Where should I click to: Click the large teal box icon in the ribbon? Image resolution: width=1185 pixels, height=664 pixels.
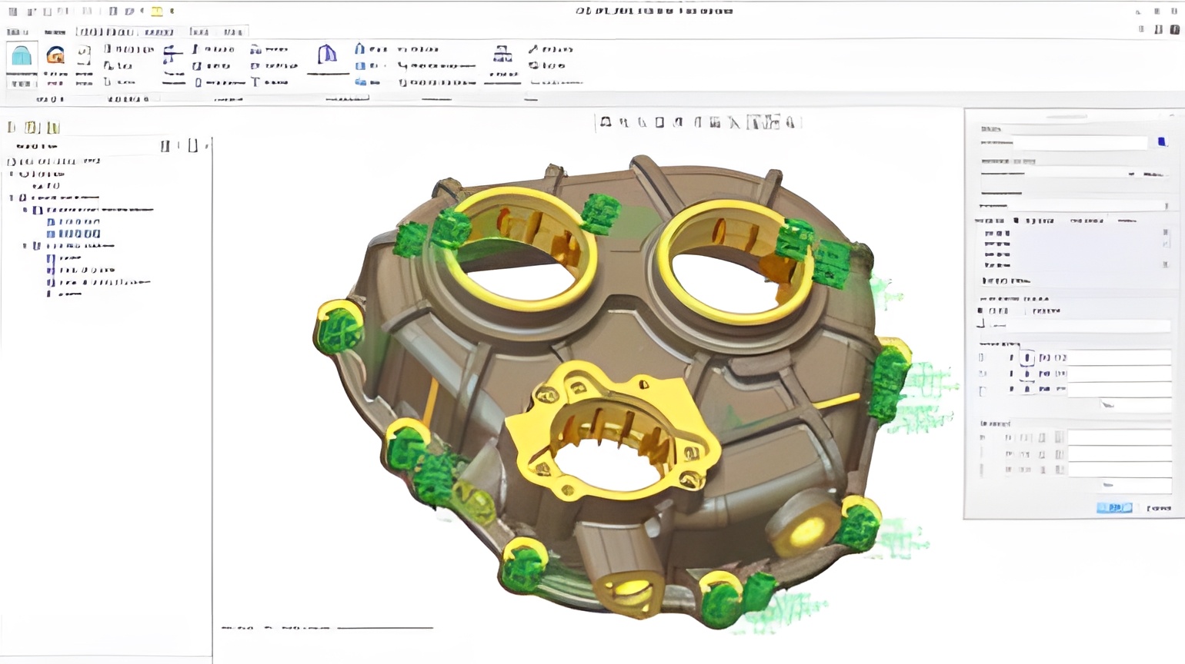coord(22,56)
